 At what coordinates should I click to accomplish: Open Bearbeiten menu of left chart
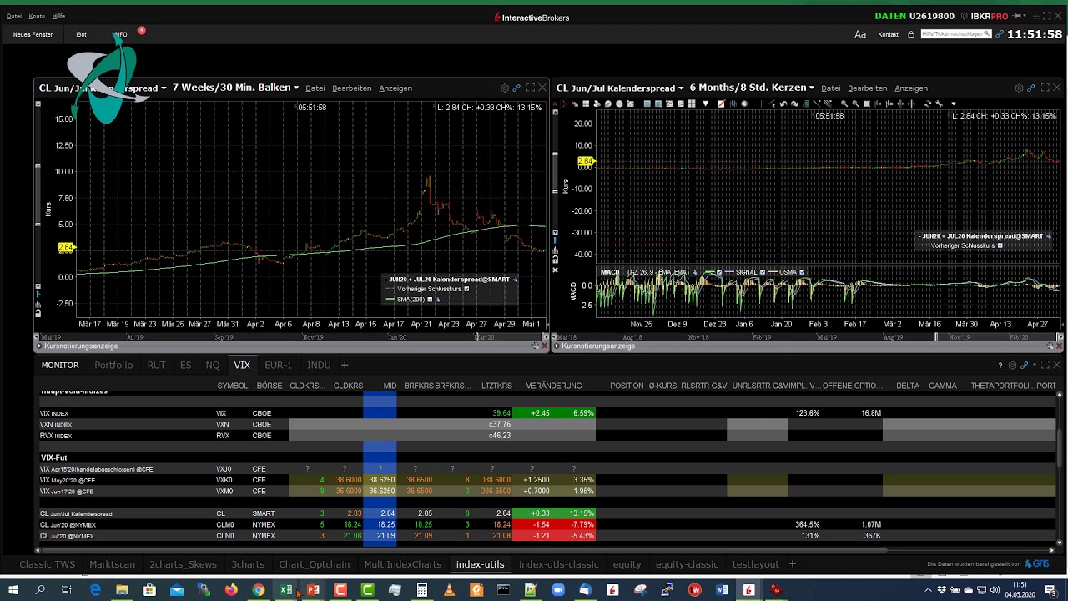coord(351,88)
